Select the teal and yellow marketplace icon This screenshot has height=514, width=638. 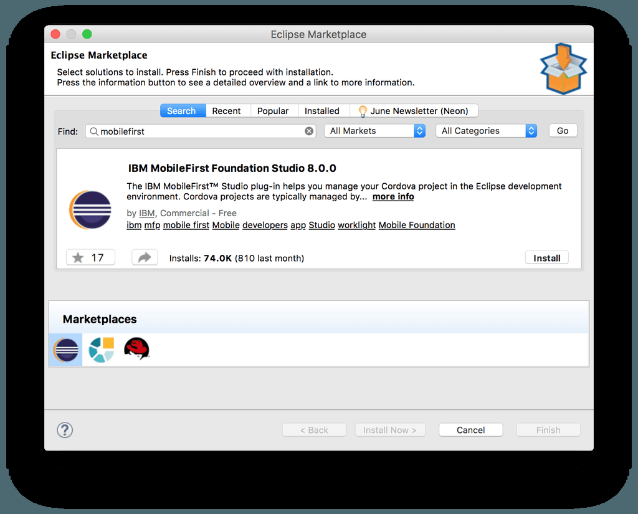[102, 350]
